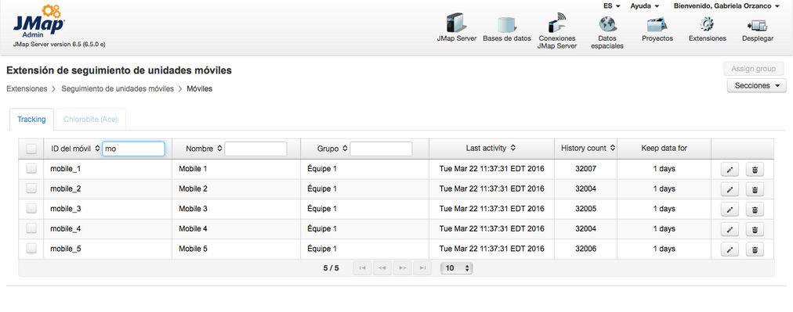Switch to the Tracking tab
Screen dimensions: 793x312
(x=31, y=120)
